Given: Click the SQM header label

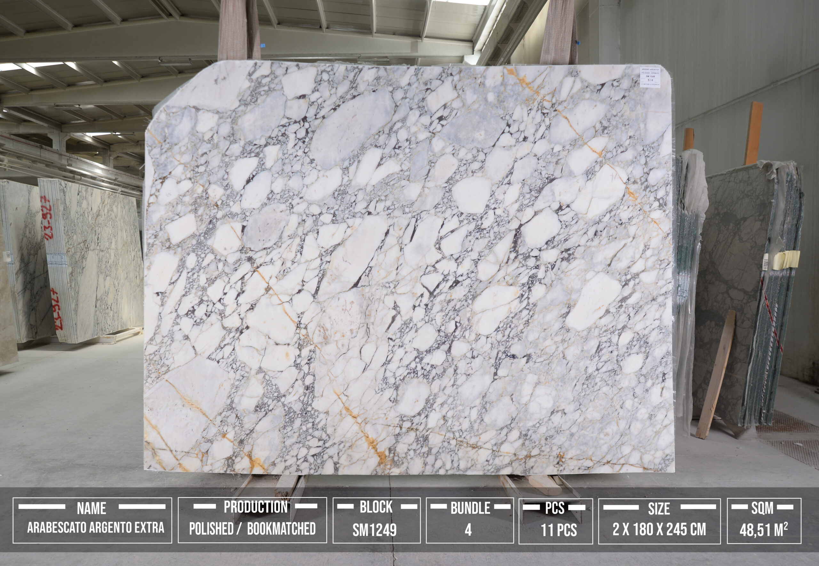Looking at the screenshot, I should pyautogui.click(x=762, y=508).
